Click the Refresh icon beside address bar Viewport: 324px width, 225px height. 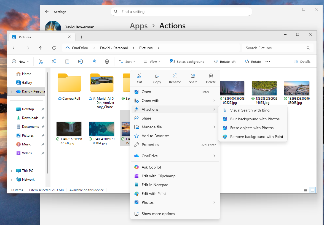point(54,48)
